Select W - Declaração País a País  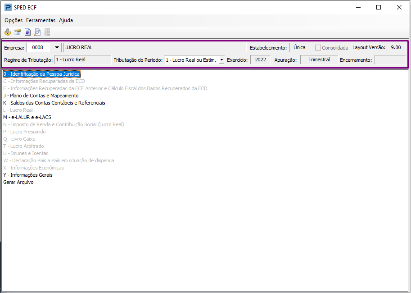pyautogui.click(x=59, y=160)
